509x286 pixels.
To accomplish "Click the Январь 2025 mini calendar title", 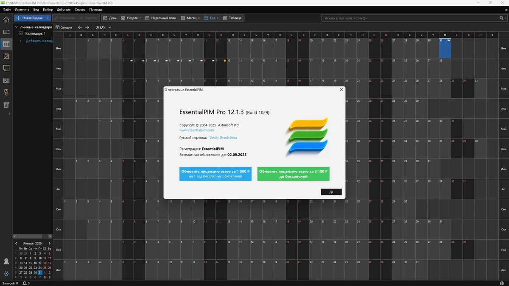I will click(32, 244).
